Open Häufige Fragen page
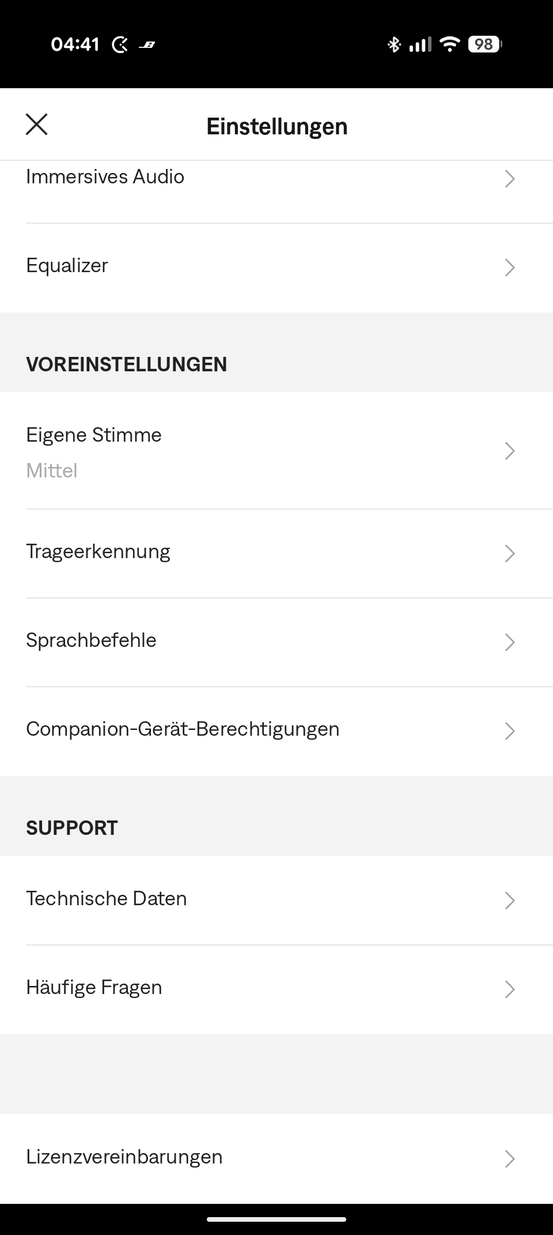The height and width of the screenshot is (1235, 553). tap(94, 988)
